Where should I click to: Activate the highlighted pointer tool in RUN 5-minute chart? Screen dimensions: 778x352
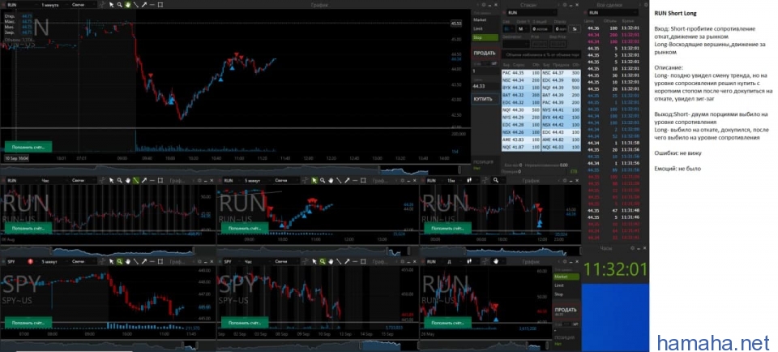pos(314,180)
